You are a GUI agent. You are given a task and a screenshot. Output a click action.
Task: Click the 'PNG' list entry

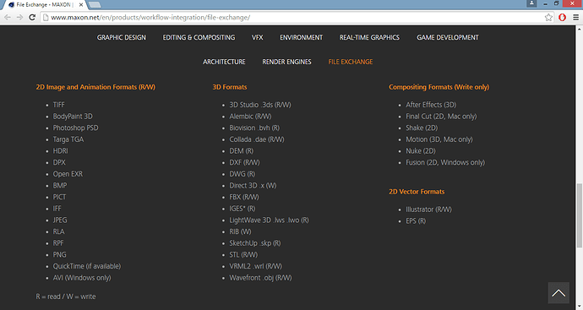(x=59, y=255)
